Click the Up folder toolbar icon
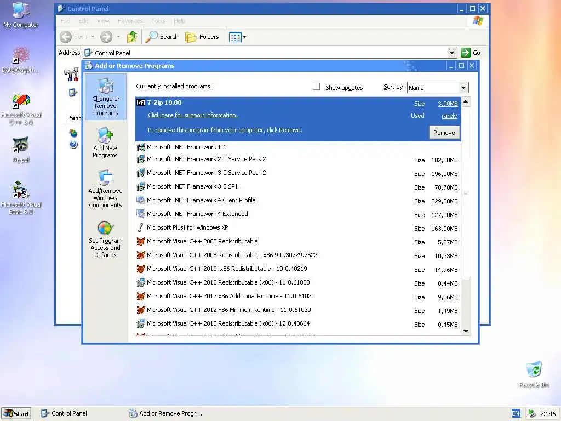The height and width of the screenshot is (421, 561). (x=132, y=37)
